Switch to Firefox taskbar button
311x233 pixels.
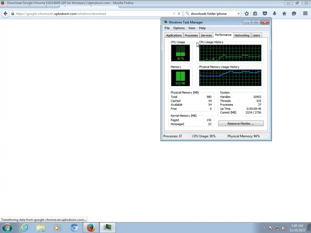point(91,228)
